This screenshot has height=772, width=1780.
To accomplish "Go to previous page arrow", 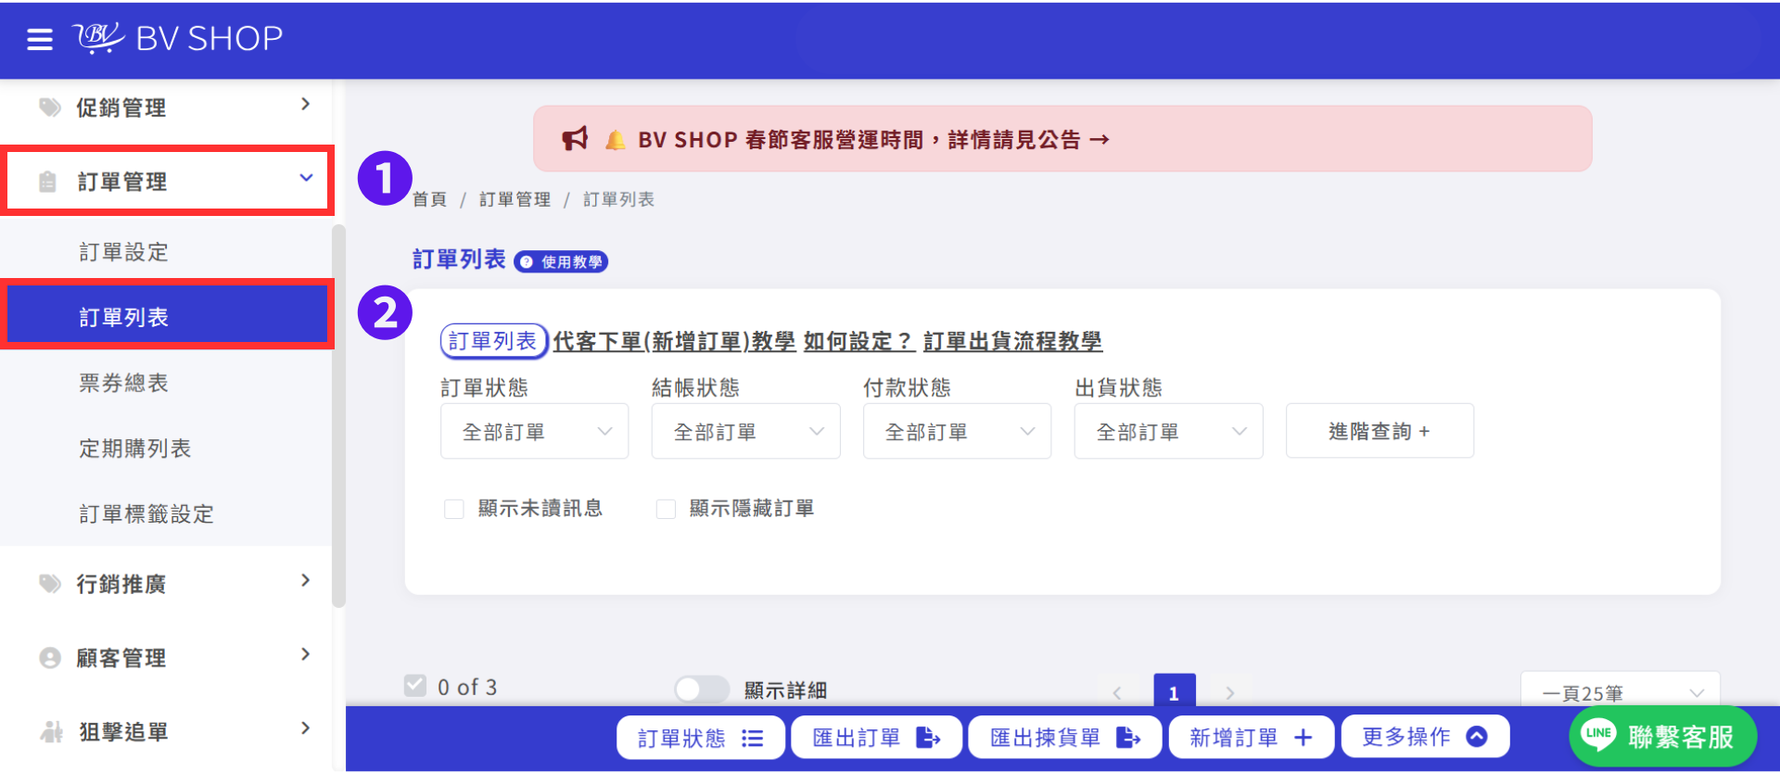I will point(1117,693).
